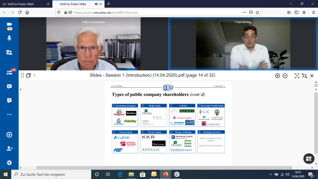Toggle browser sidebar view
This screenshot has height=179, width=318.
pos(297,13)
